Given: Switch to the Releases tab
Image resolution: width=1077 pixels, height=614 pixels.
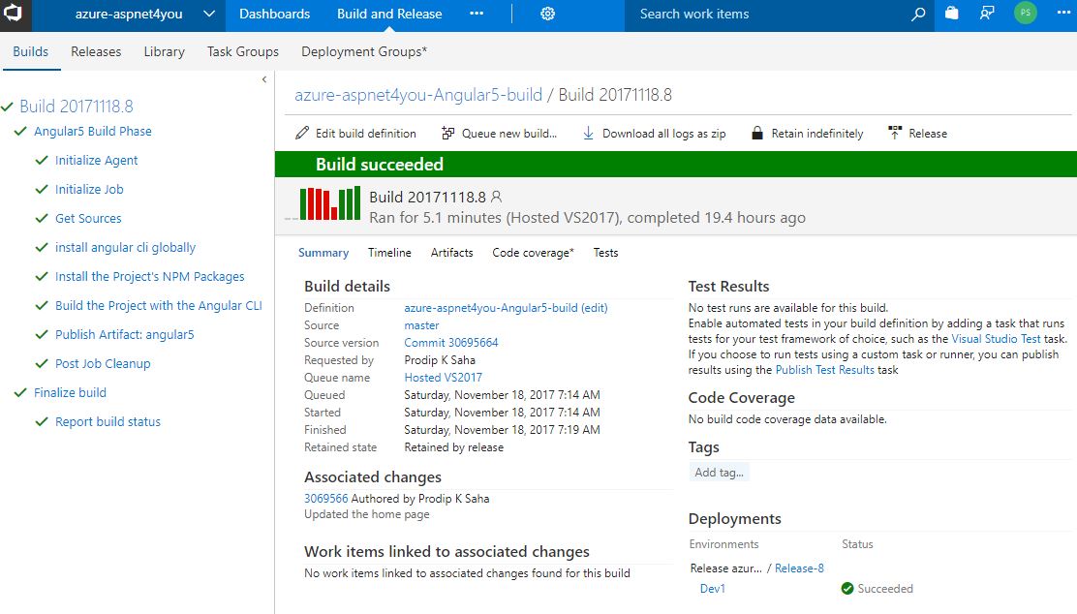Looking at the screenshot, I should point(96,51).
